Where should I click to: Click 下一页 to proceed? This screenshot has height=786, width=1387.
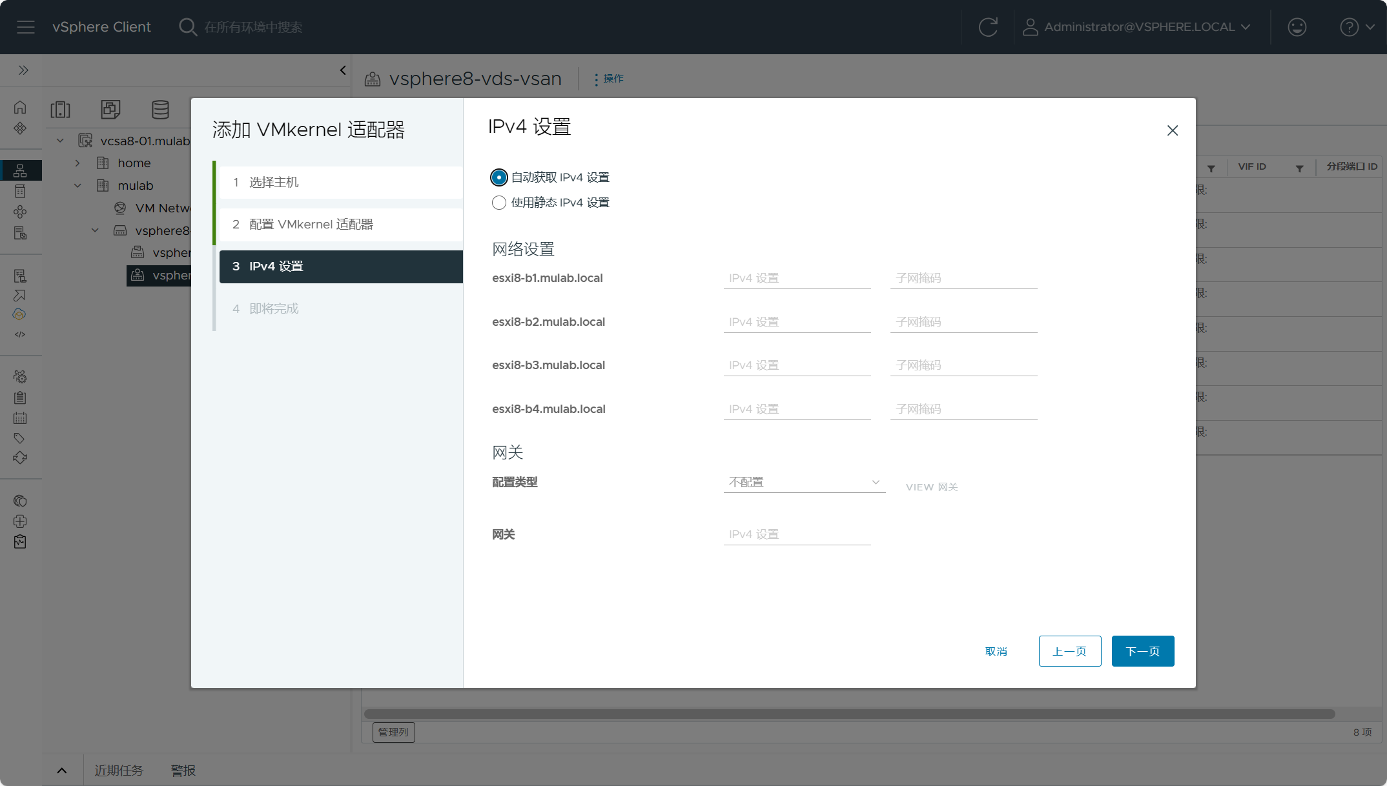pos(1143,651)
